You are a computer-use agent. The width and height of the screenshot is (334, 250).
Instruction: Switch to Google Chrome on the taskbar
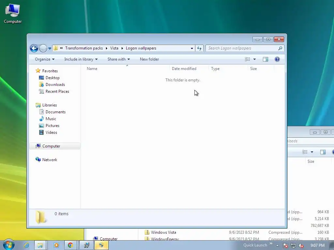click(70, 245)
